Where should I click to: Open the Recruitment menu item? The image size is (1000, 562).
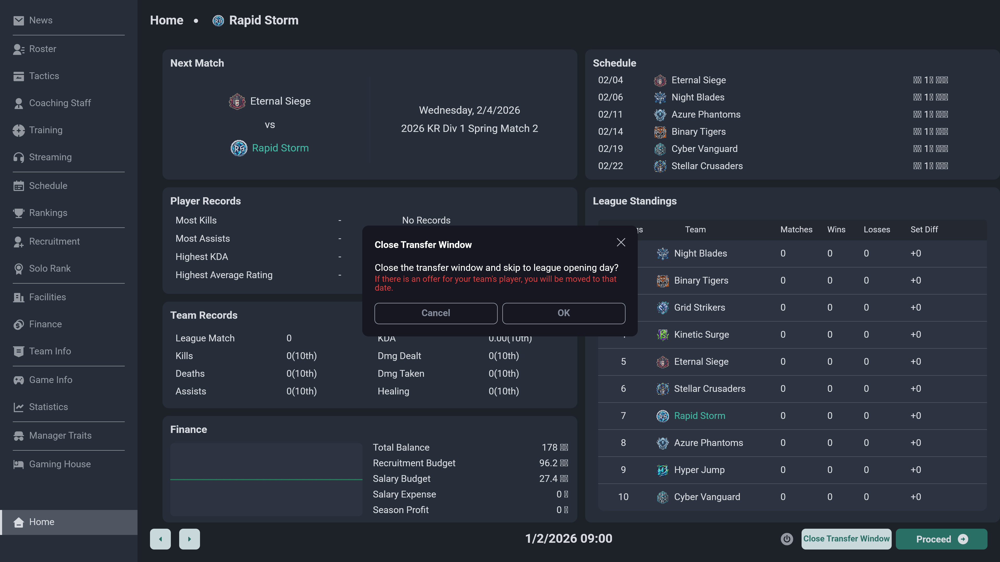(54, 241)
